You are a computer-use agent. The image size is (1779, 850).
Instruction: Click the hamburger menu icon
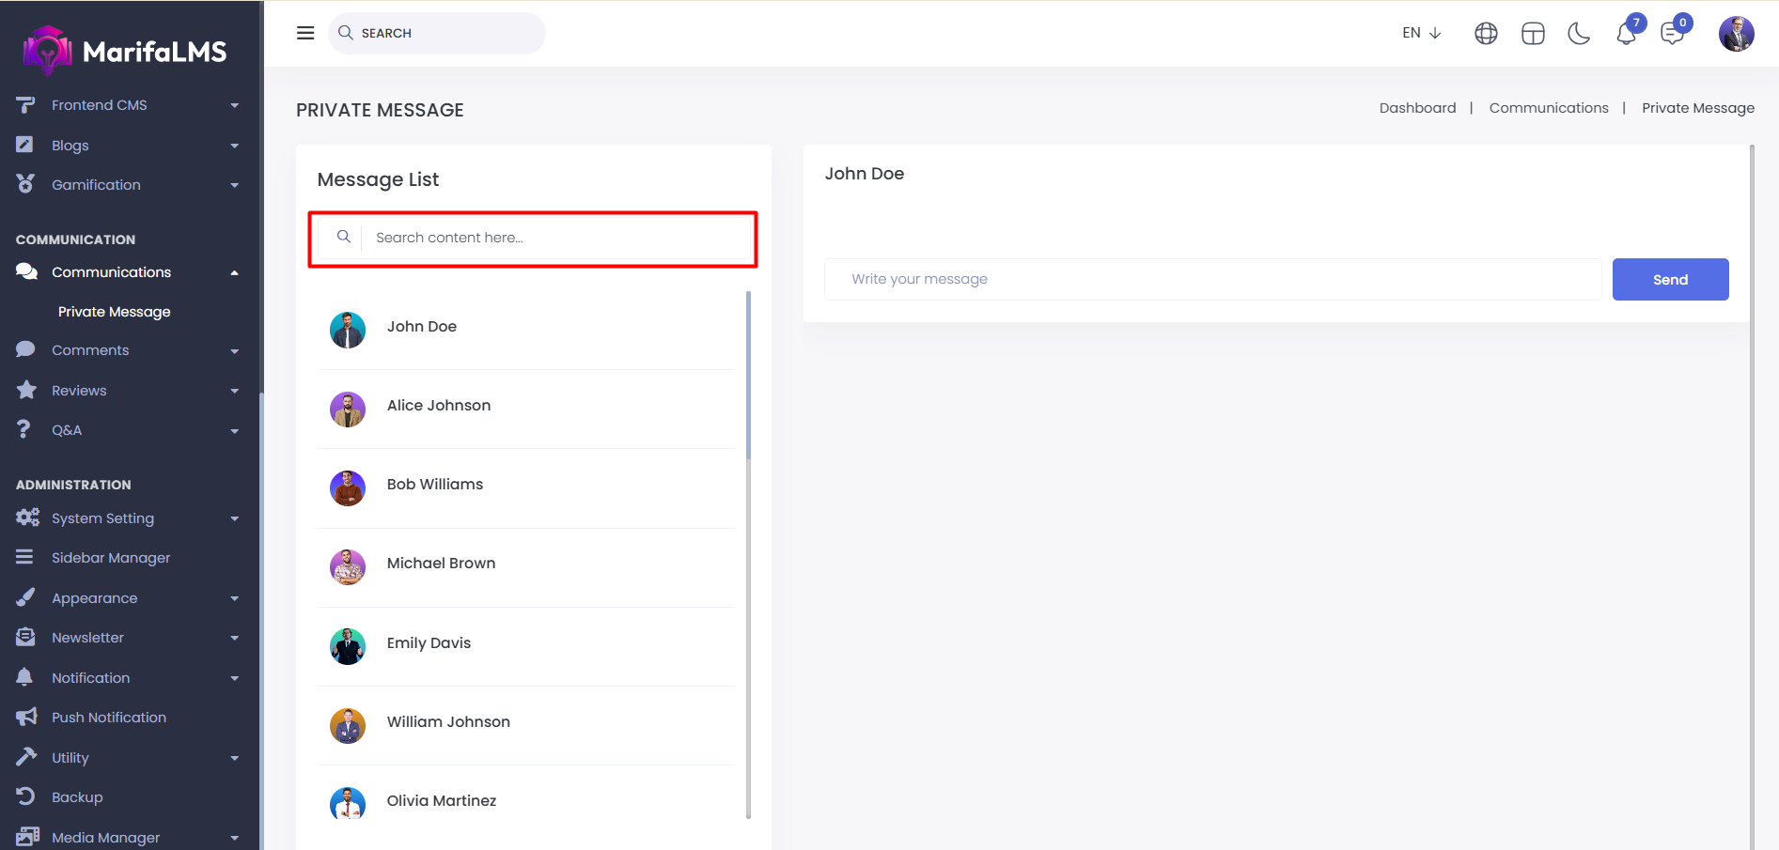tap(305, 33)
